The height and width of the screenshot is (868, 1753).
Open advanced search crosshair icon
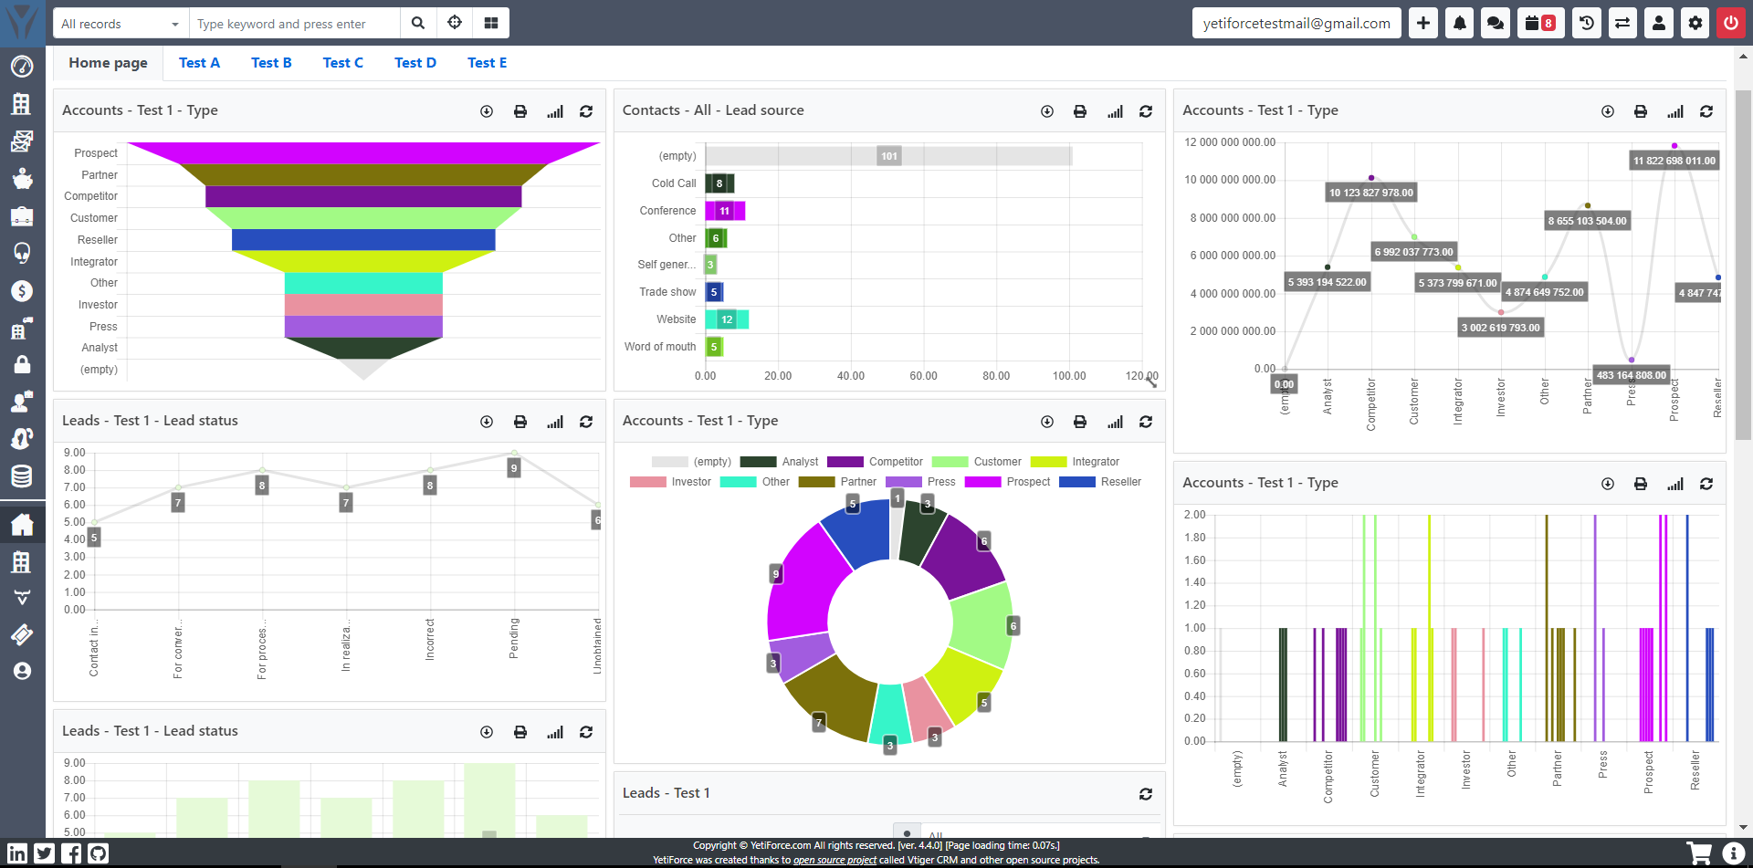pos(455,24)
